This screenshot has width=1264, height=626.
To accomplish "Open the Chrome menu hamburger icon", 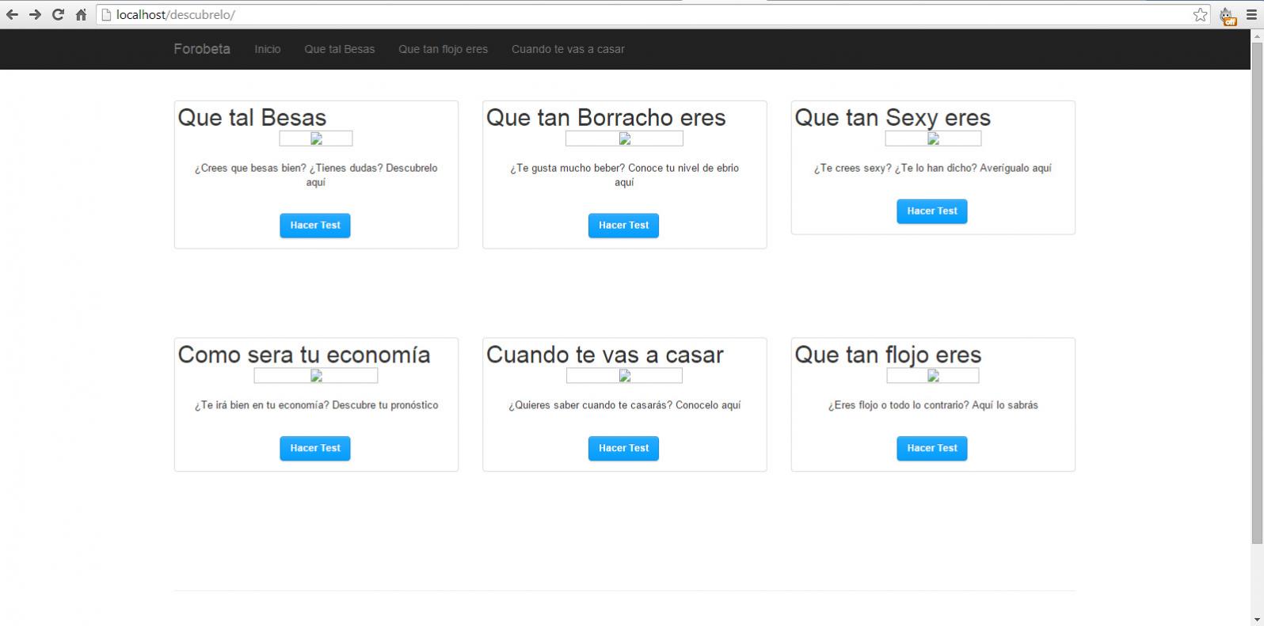I will [x=1251, y=14].
